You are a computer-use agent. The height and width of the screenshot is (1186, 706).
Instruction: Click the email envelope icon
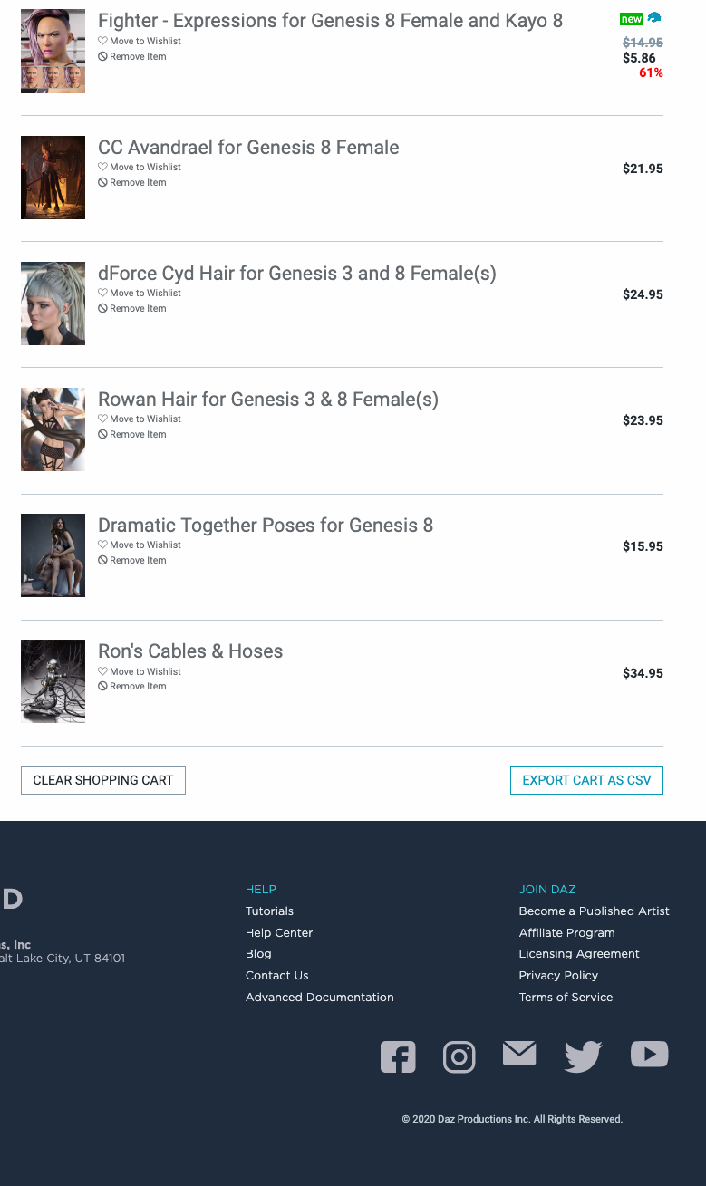[x=519, y=1054]
